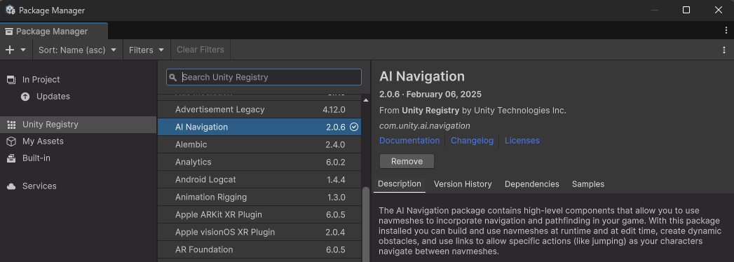Open the toolbar three-dot options menu
The width and height of the screenshot is (734, 262).
724,50
